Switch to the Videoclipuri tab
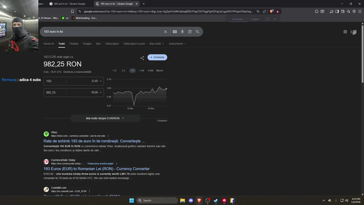The height and width of the screenshot is (205, 364). [x=112, y=44]
